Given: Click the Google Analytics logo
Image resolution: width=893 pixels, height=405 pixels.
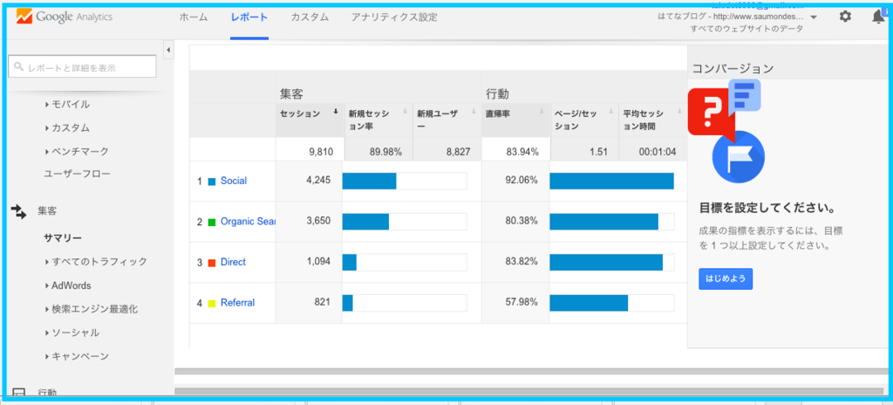Looking at the screenshot, I should click(64, 17).
